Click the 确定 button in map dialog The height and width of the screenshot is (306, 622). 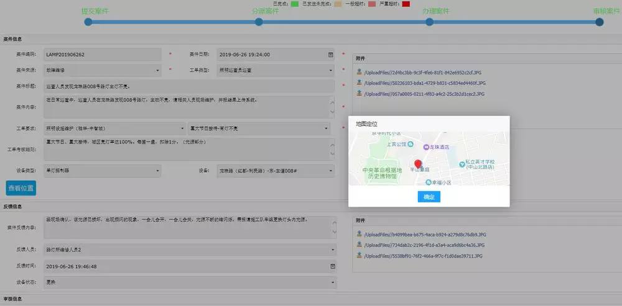pyautogui.click(x=429, y=197)
